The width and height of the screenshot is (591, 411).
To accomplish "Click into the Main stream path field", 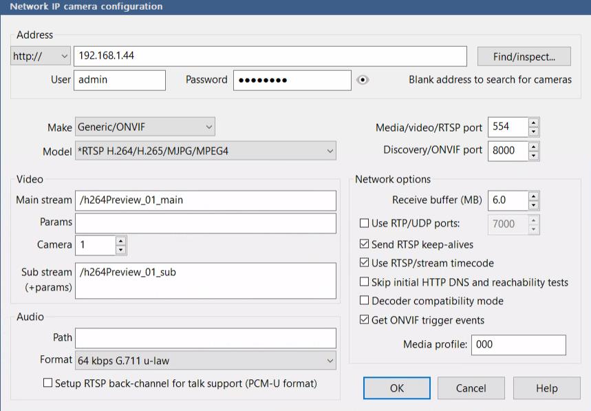I will tap(205, 200).
